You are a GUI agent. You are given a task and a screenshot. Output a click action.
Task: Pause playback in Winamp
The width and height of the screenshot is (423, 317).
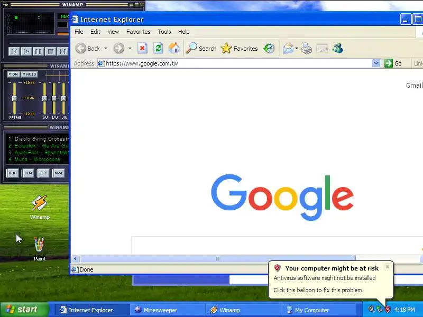[38, 51]
